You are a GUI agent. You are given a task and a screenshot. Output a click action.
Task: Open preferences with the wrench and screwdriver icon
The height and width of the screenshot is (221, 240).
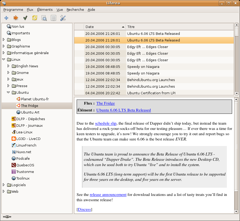tap(63, 18)
